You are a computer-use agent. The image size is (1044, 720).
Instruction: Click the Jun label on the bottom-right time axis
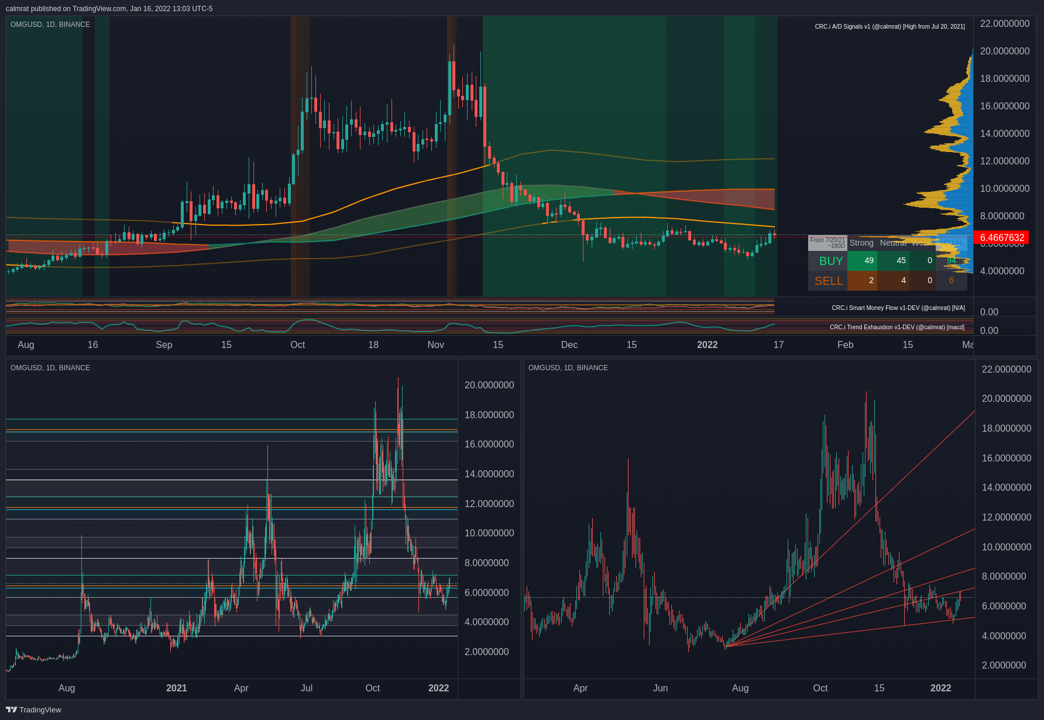click(x=660, y=688)
